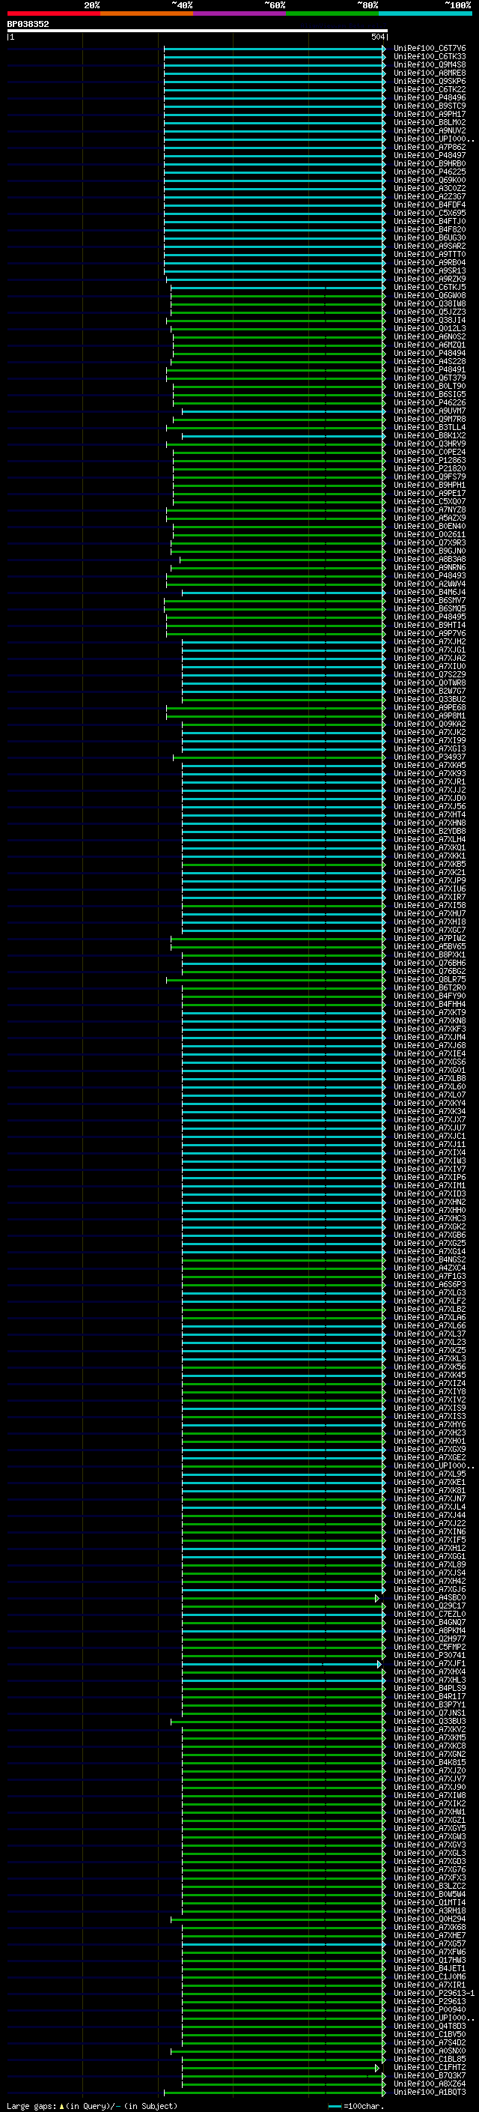
Task: Select the UniRef100_Q7JNS1 subject name
Action: (x=429, y=1713)
